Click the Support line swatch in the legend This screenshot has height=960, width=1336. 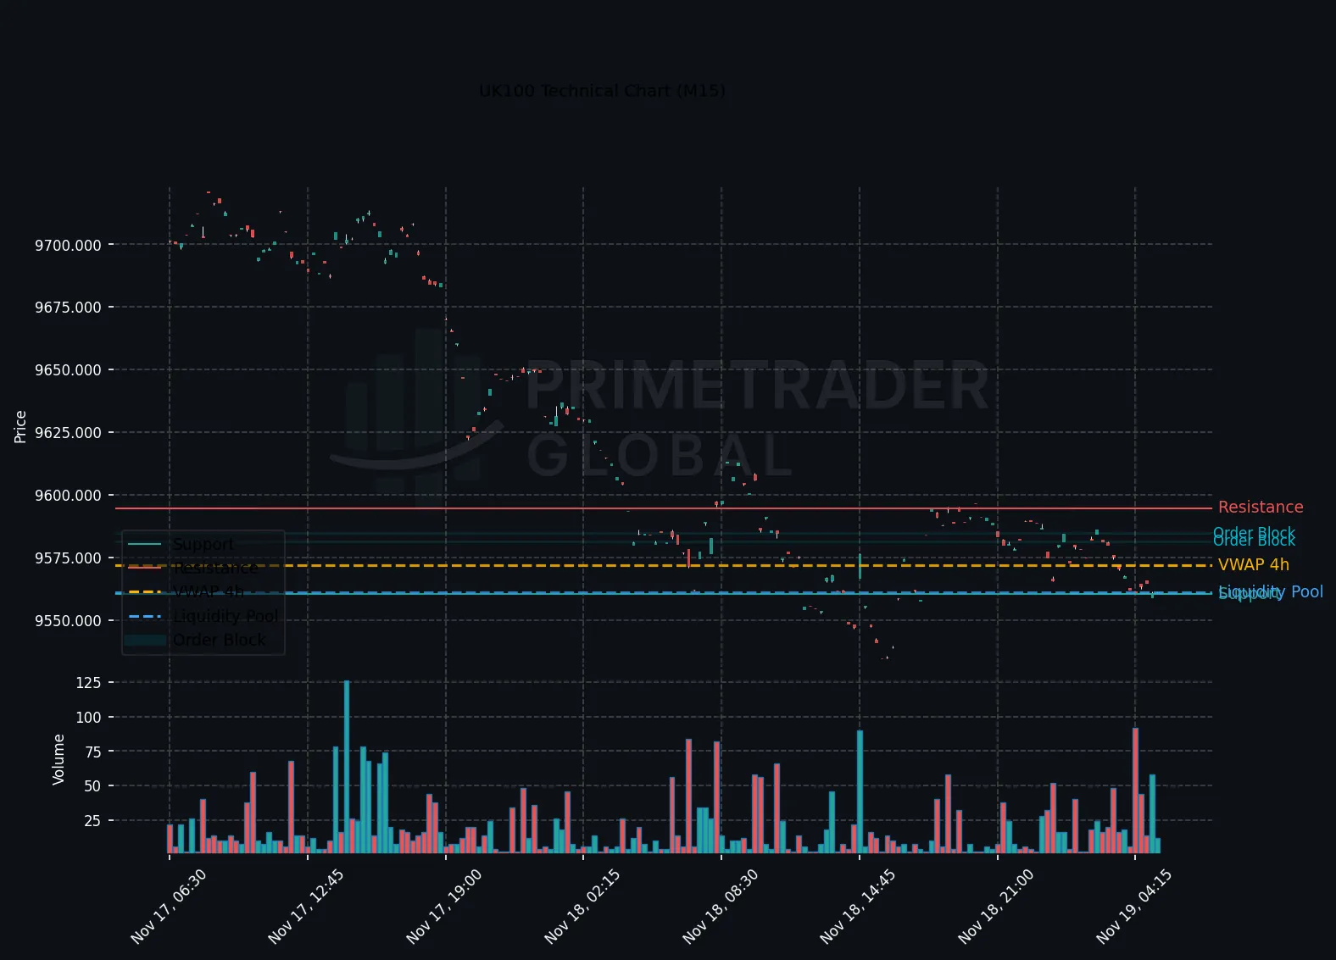click(144, 544)
